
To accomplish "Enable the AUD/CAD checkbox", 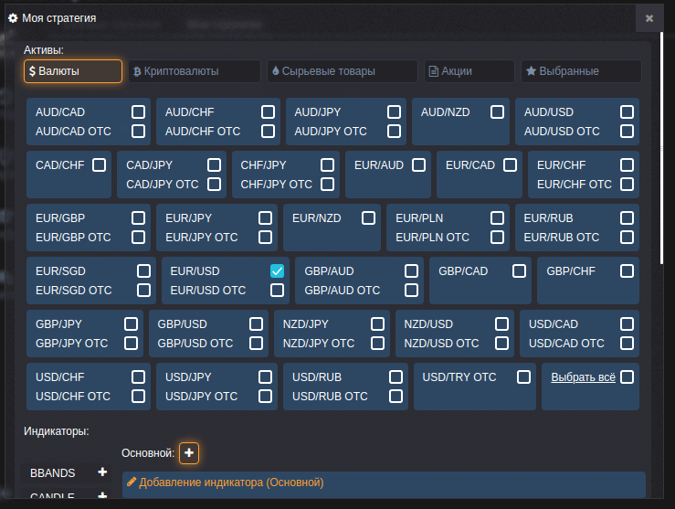I will [138, 112].
